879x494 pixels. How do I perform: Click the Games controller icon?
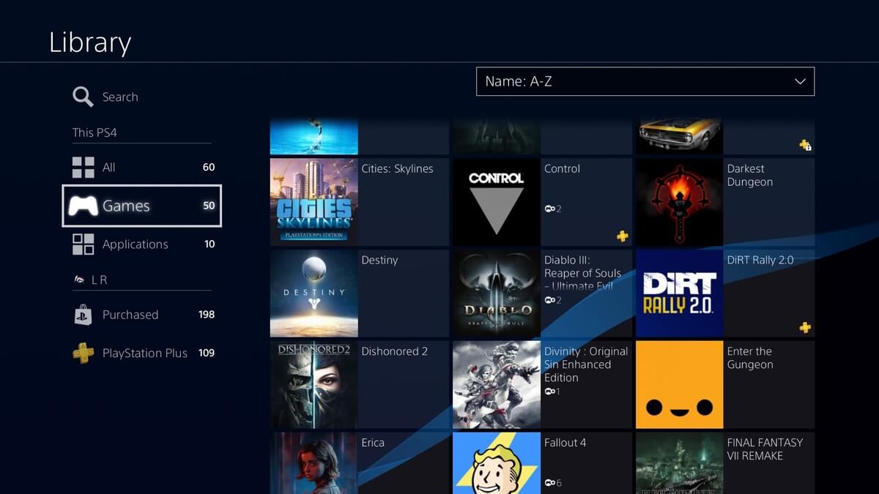pos(83,206)
